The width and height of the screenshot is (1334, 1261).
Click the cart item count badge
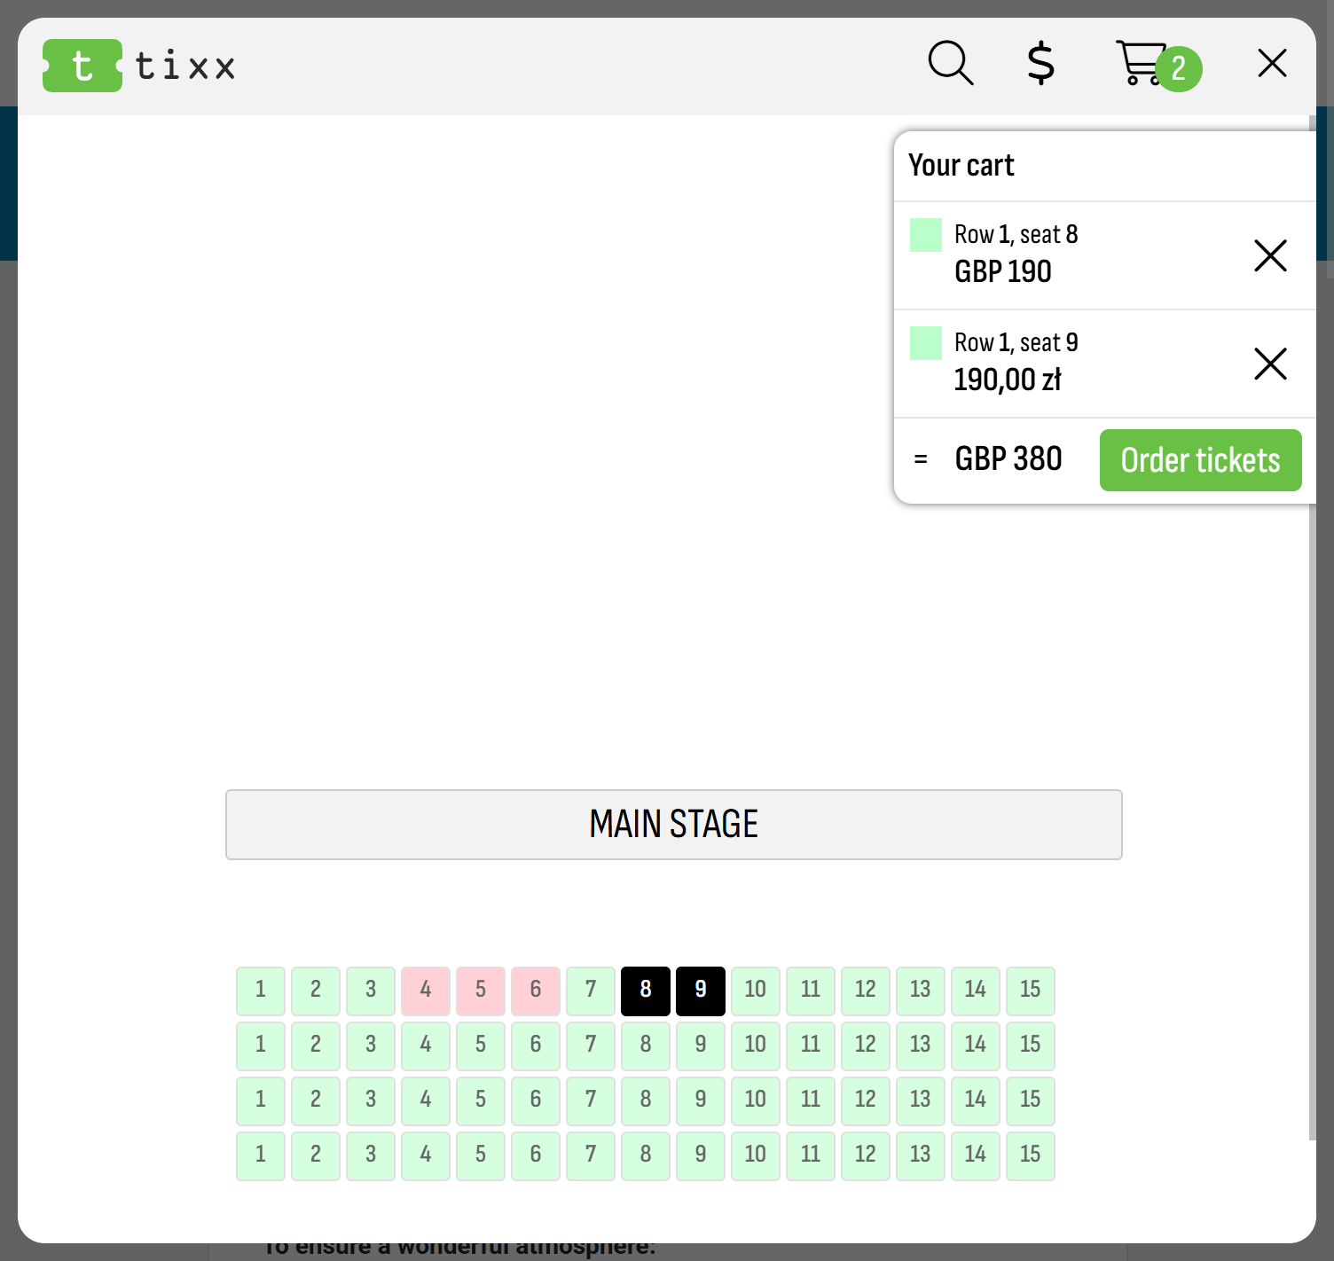point(1179,68)
